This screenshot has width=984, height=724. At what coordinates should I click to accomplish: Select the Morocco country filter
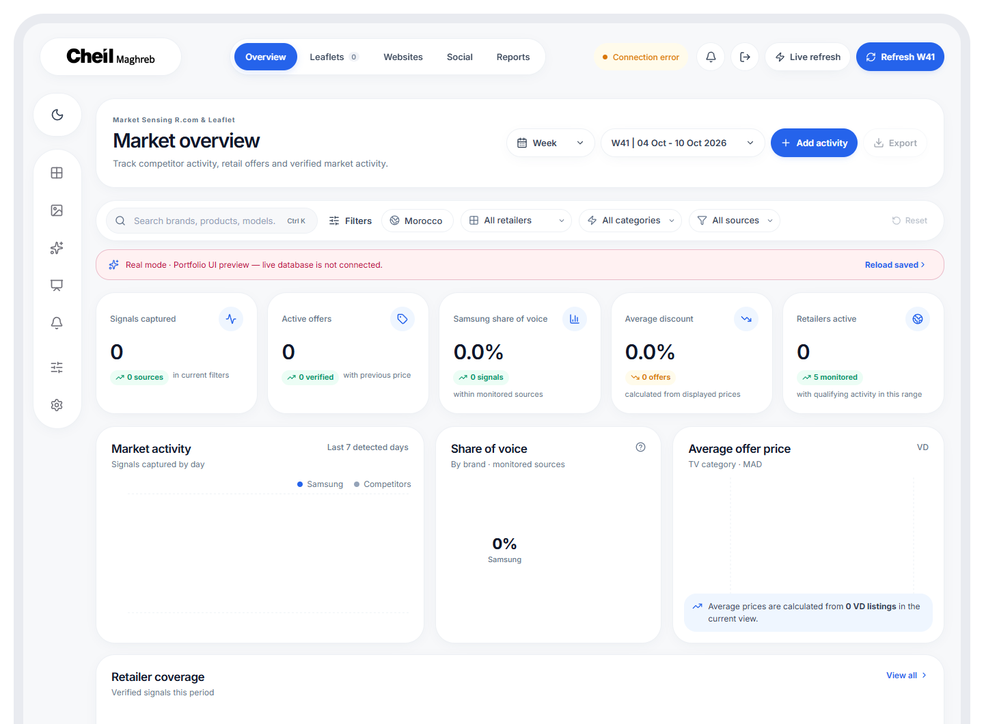[x=417, y=221]
